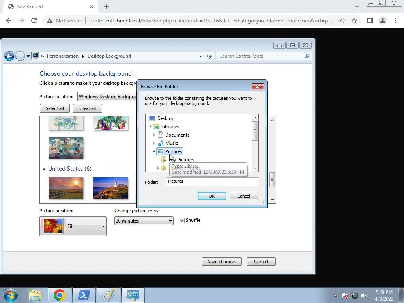This screenshot has width=404, height=303.
Task: Select the magenta-green abstract wallpaper thumbnail
Action: (x=110, y=123)
